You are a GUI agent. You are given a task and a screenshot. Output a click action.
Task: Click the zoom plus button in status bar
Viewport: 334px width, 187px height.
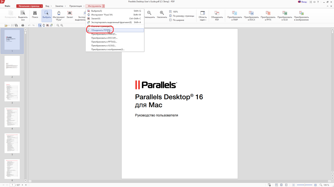click(315, 185)
